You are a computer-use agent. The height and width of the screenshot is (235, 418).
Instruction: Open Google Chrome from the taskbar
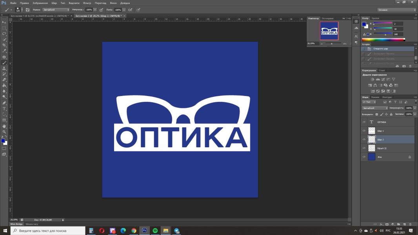point(134,230)
